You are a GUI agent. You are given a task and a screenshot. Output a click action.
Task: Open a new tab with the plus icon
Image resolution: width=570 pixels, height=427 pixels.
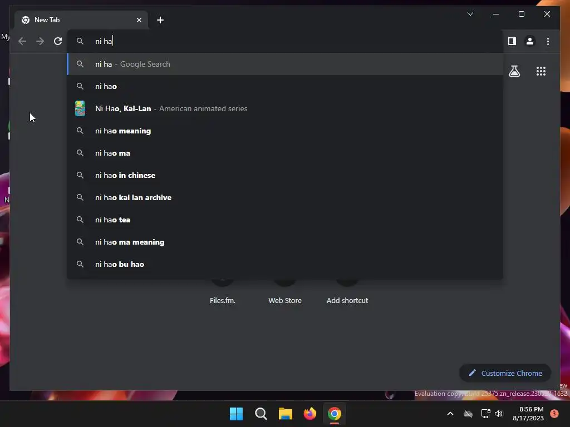pos(160,20)
